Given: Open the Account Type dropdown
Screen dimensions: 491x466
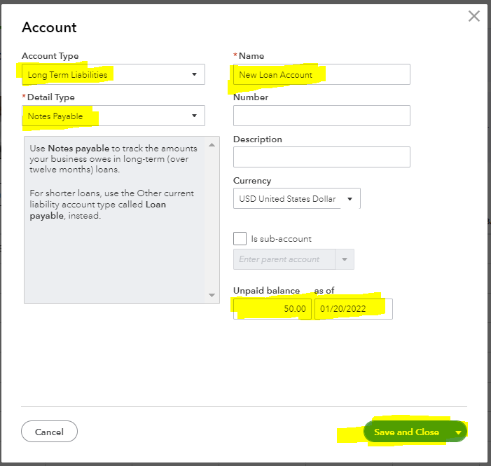Looking at the screenshot, I should coord(113,74).
